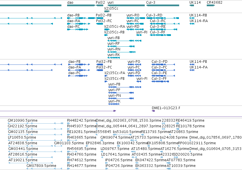Select the yuri-RB transcript label

pos(113,38)
